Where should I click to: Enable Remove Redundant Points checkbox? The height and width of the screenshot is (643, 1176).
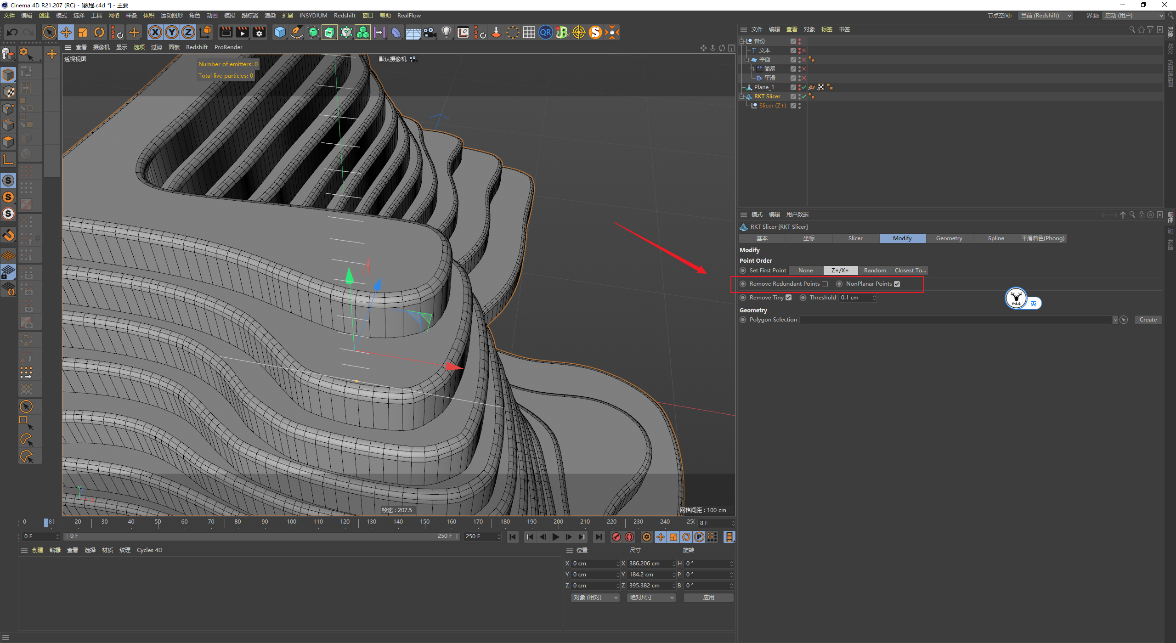click(825, 284)
